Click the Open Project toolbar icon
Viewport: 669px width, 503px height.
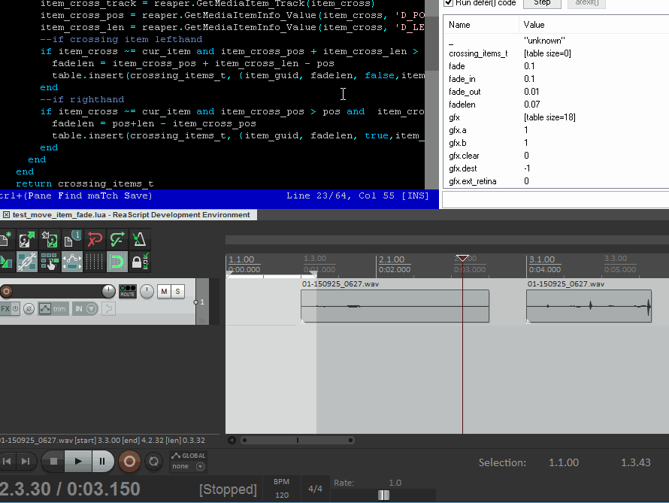[x=26, y=239]
